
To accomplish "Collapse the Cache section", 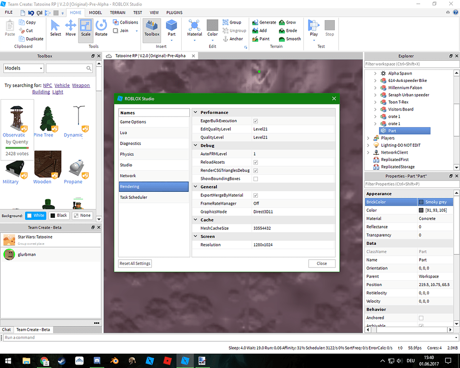I will (196, 220).
